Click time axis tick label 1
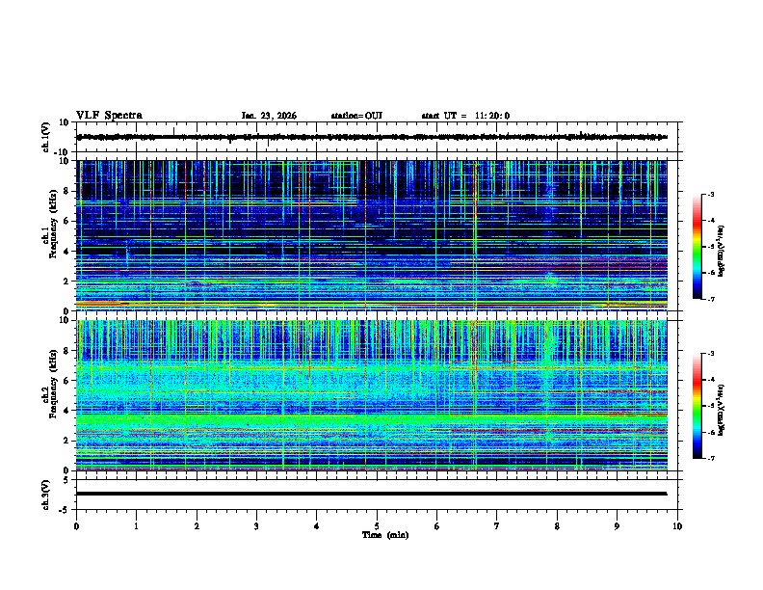Image resolution: width=763 pixels, height=590 pixels. (136, 526)
